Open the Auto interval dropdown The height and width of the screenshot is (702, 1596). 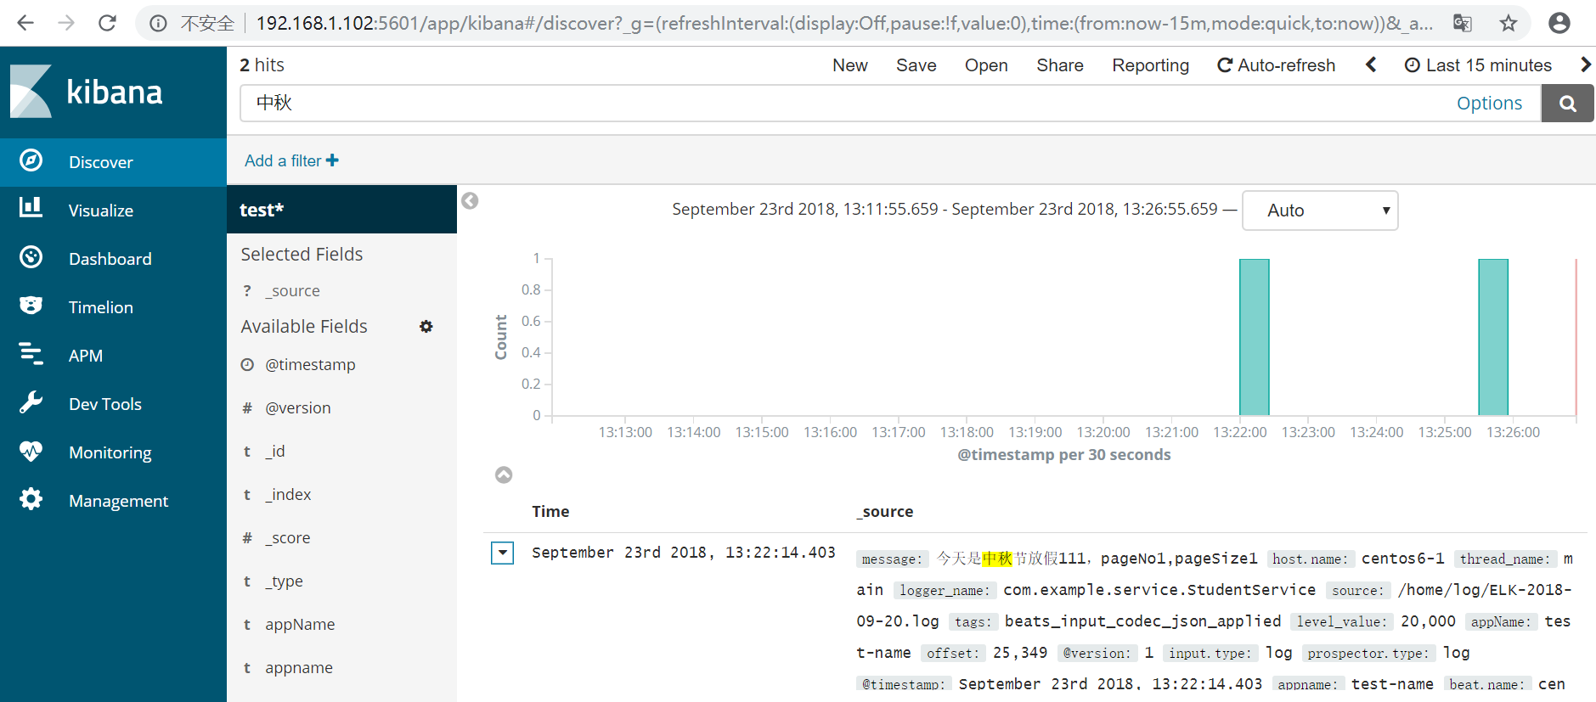1320,211
